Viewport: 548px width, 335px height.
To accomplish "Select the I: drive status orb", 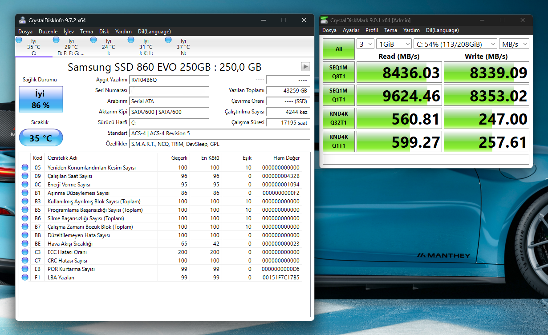I will coord(93,40).
